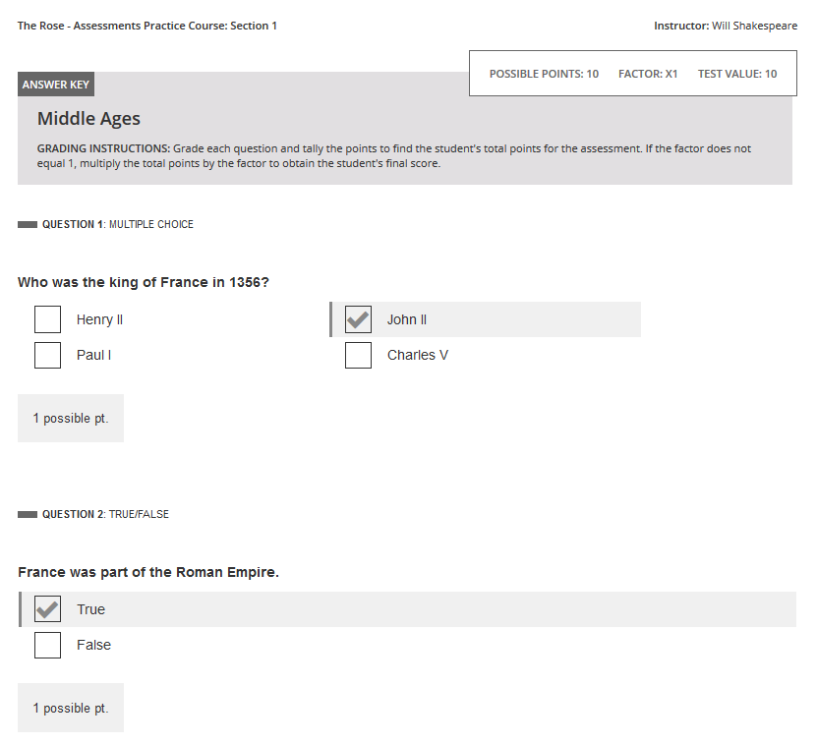The height and width of the screenshot is (744, 817).
Task: Click the checkmark icon next to True
Action: tap(47, 608)
